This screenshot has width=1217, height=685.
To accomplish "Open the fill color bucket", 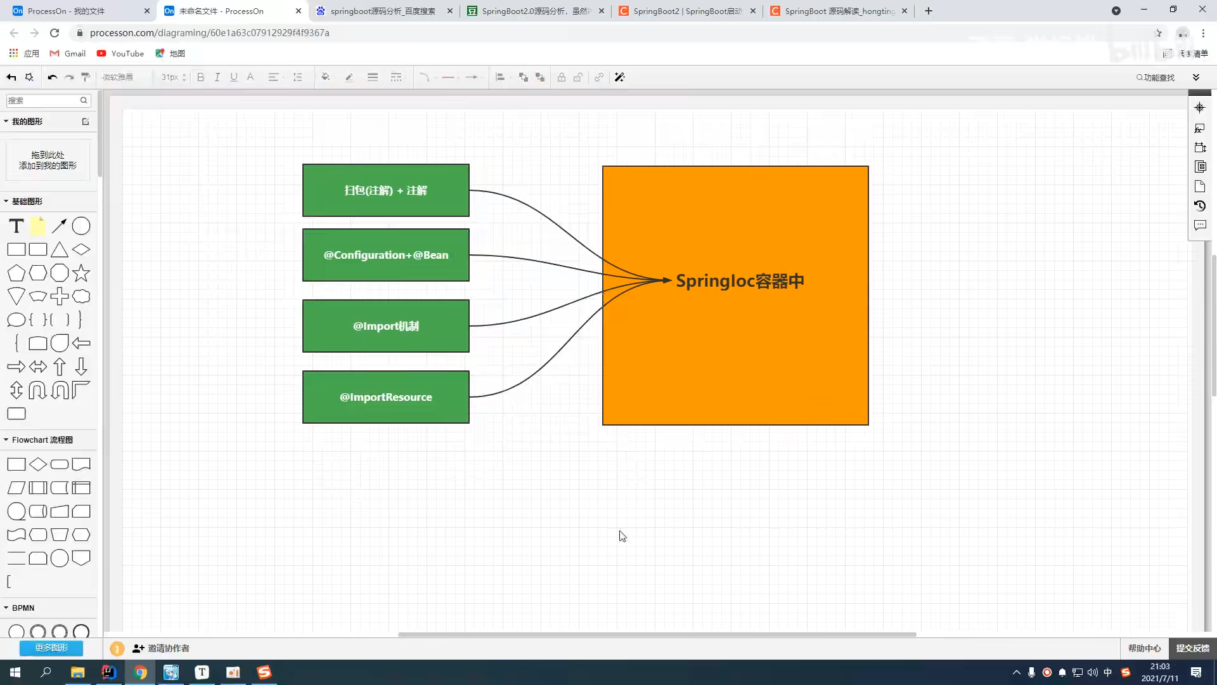I will click(x=326, y=77).
